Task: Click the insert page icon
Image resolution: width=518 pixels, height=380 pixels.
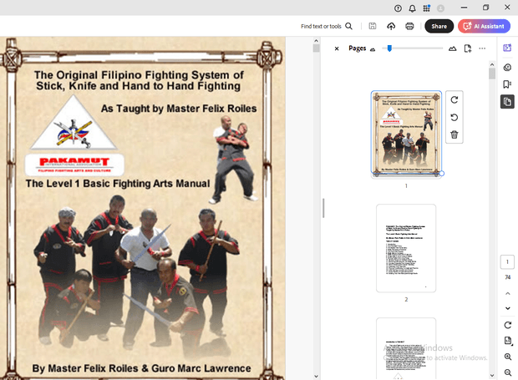Action: click(x=468, y=48)
